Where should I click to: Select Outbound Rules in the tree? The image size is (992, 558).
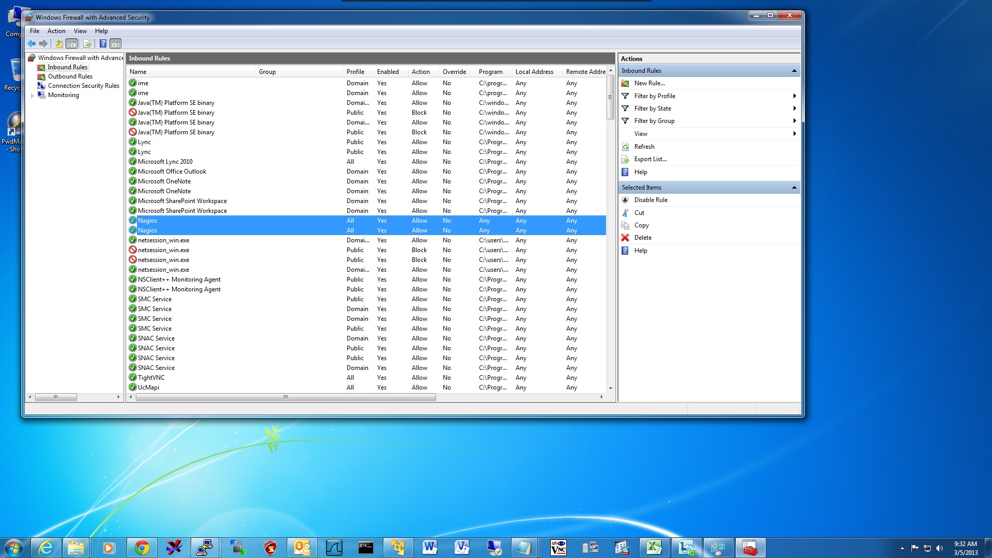70,76
